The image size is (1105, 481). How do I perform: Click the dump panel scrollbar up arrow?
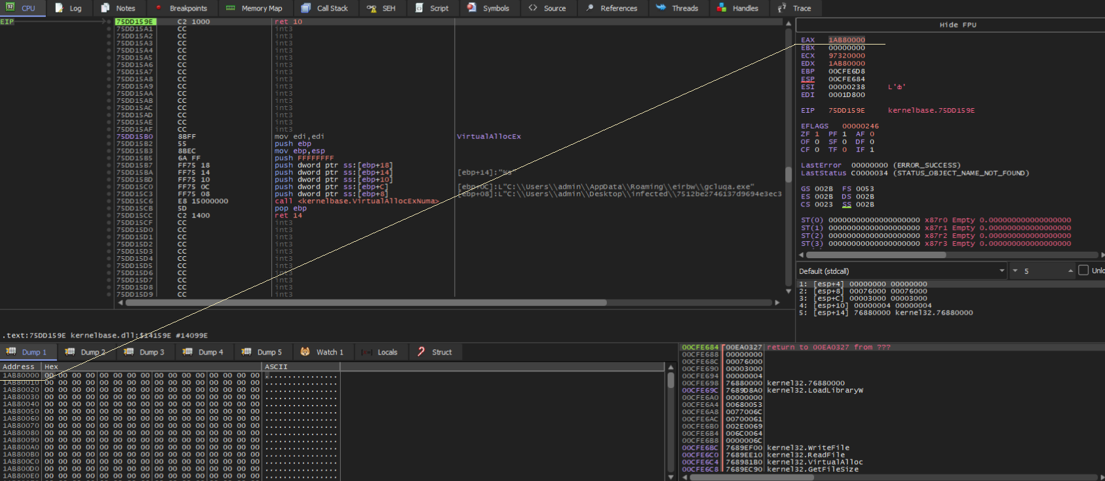coord(670,367)
